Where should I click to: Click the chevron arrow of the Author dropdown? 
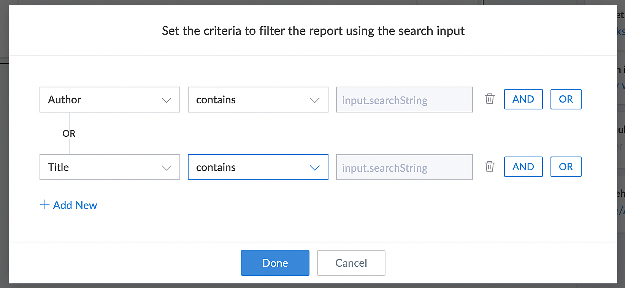tap(167, 100)
